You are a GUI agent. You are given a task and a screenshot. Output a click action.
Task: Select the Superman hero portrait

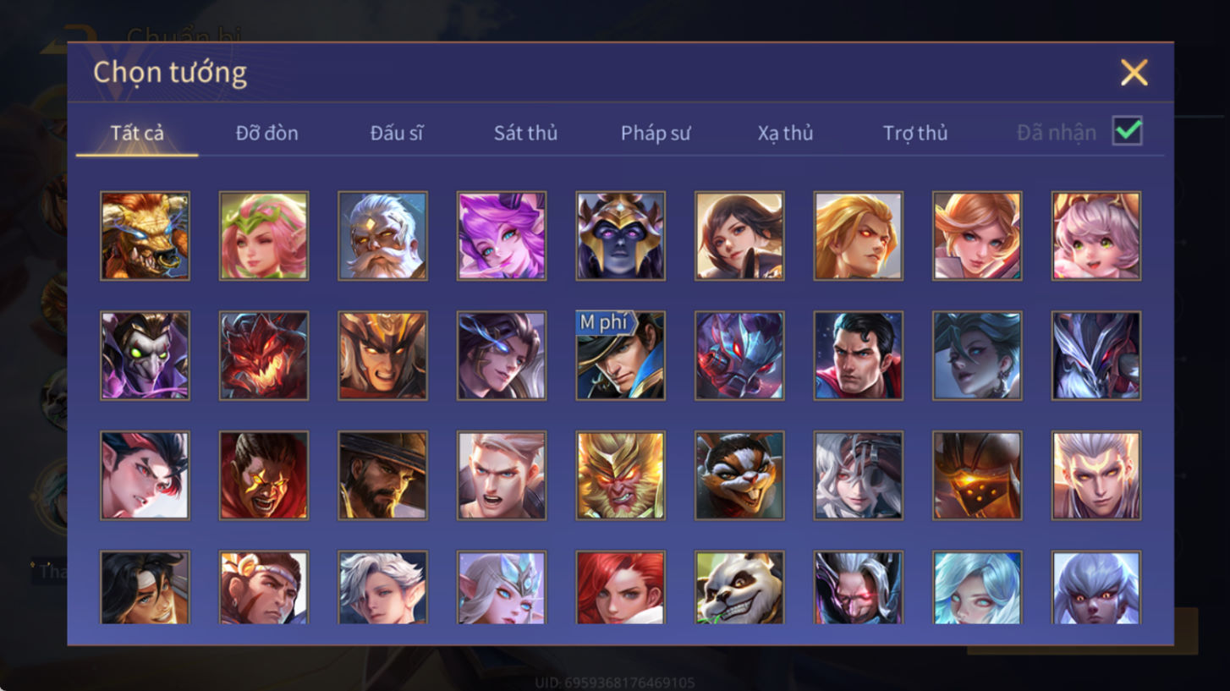pos(858,355)
